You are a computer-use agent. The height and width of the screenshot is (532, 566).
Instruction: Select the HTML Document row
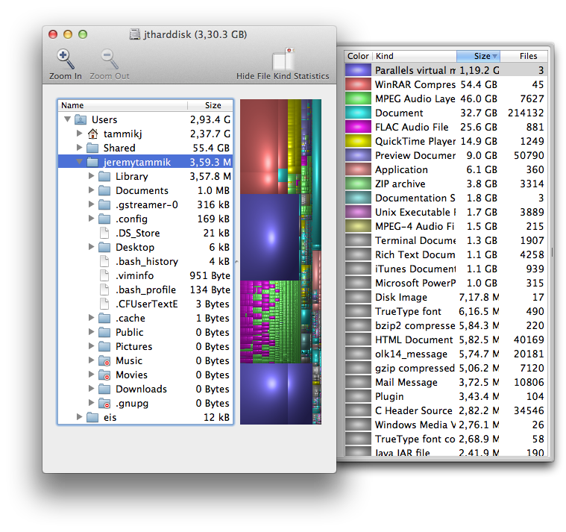tap(446, 339)
